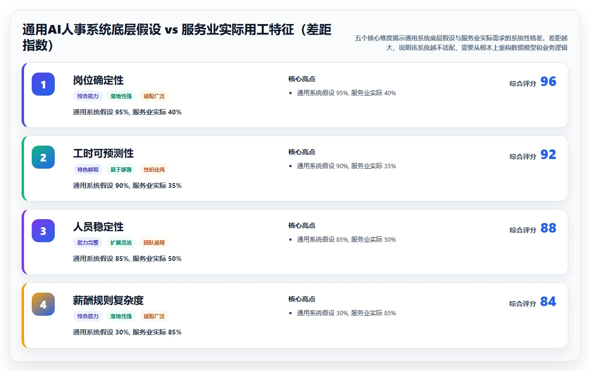Select the 薪酬规则复杂度 card title

[x=108, y=300]
